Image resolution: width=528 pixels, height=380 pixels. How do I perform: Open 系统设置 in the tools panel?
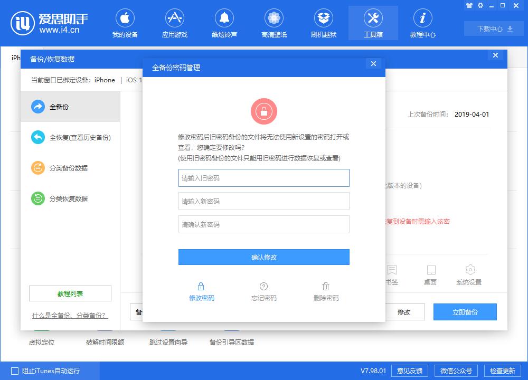click(x=469, y=274)
